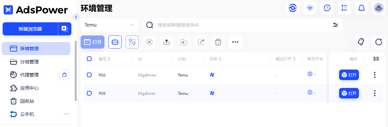The width and height of the screenshot is (388, 127).
Task: Open the three-dot menu for row 905
Action: (x=375, y=93)
